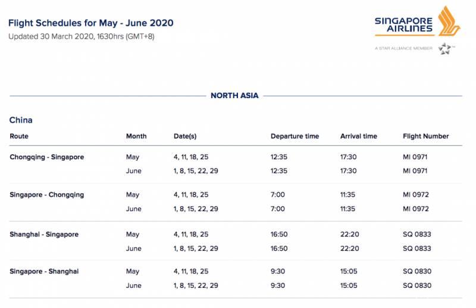Click the Departure time column header

pyautogui.click(x=295, y=136)
